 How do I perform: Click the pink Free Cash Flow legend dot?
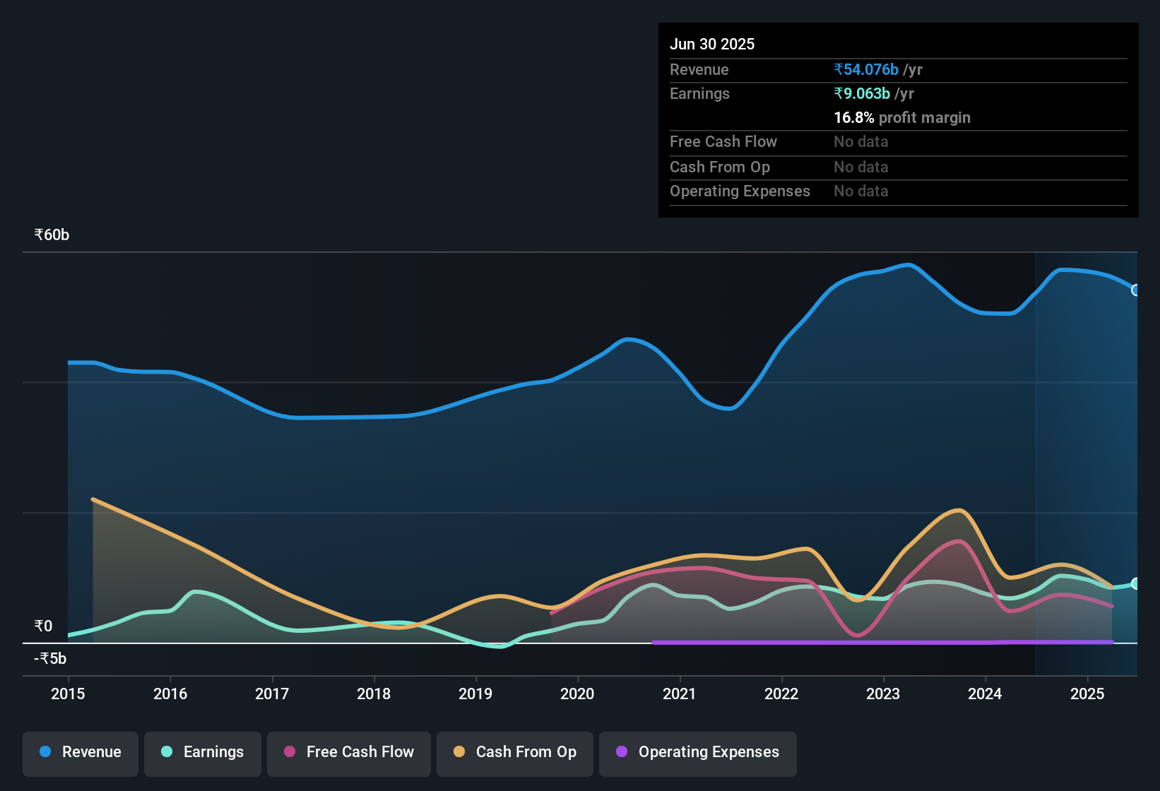[290, 752]
